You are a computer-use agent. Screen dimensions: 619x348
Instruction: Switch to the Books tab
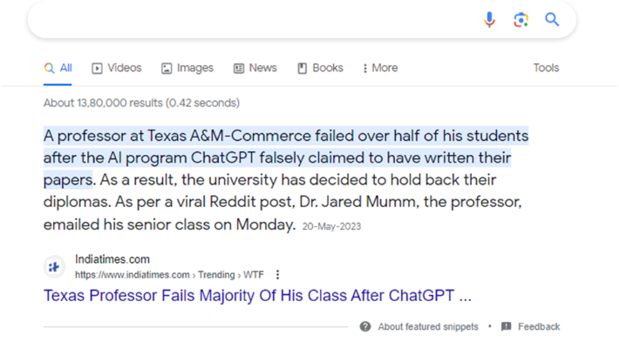[x=320, y=68]
